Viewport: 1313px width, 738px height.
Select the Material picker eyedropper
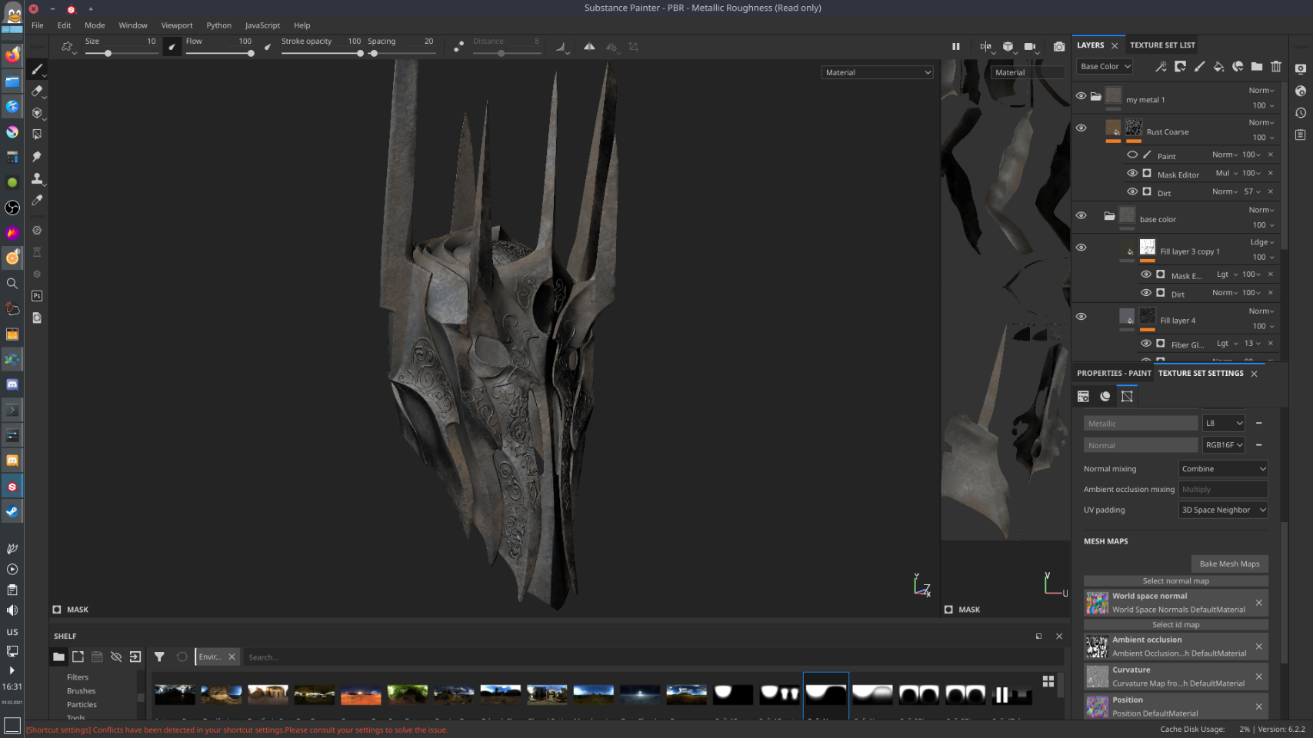coord(37,200)
